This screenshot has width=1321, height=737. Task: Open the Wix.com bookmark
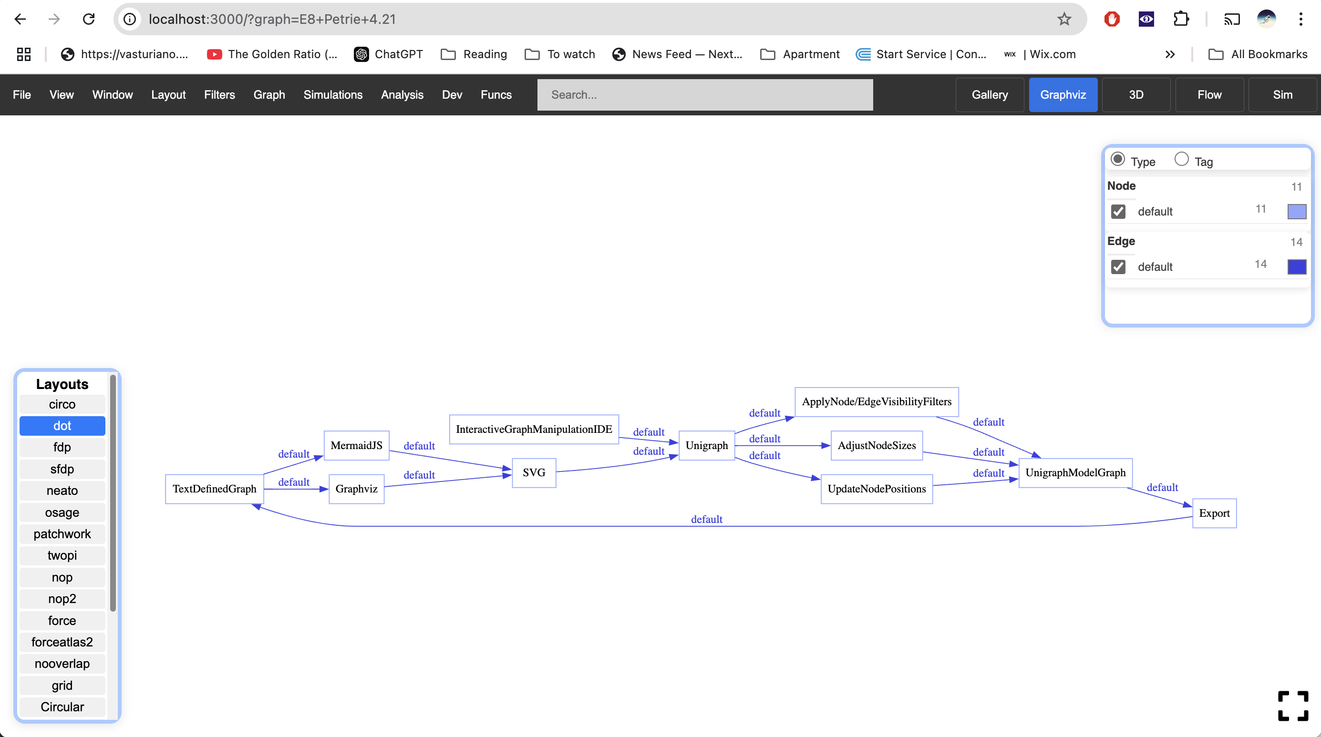click(x=1040, y=54)
